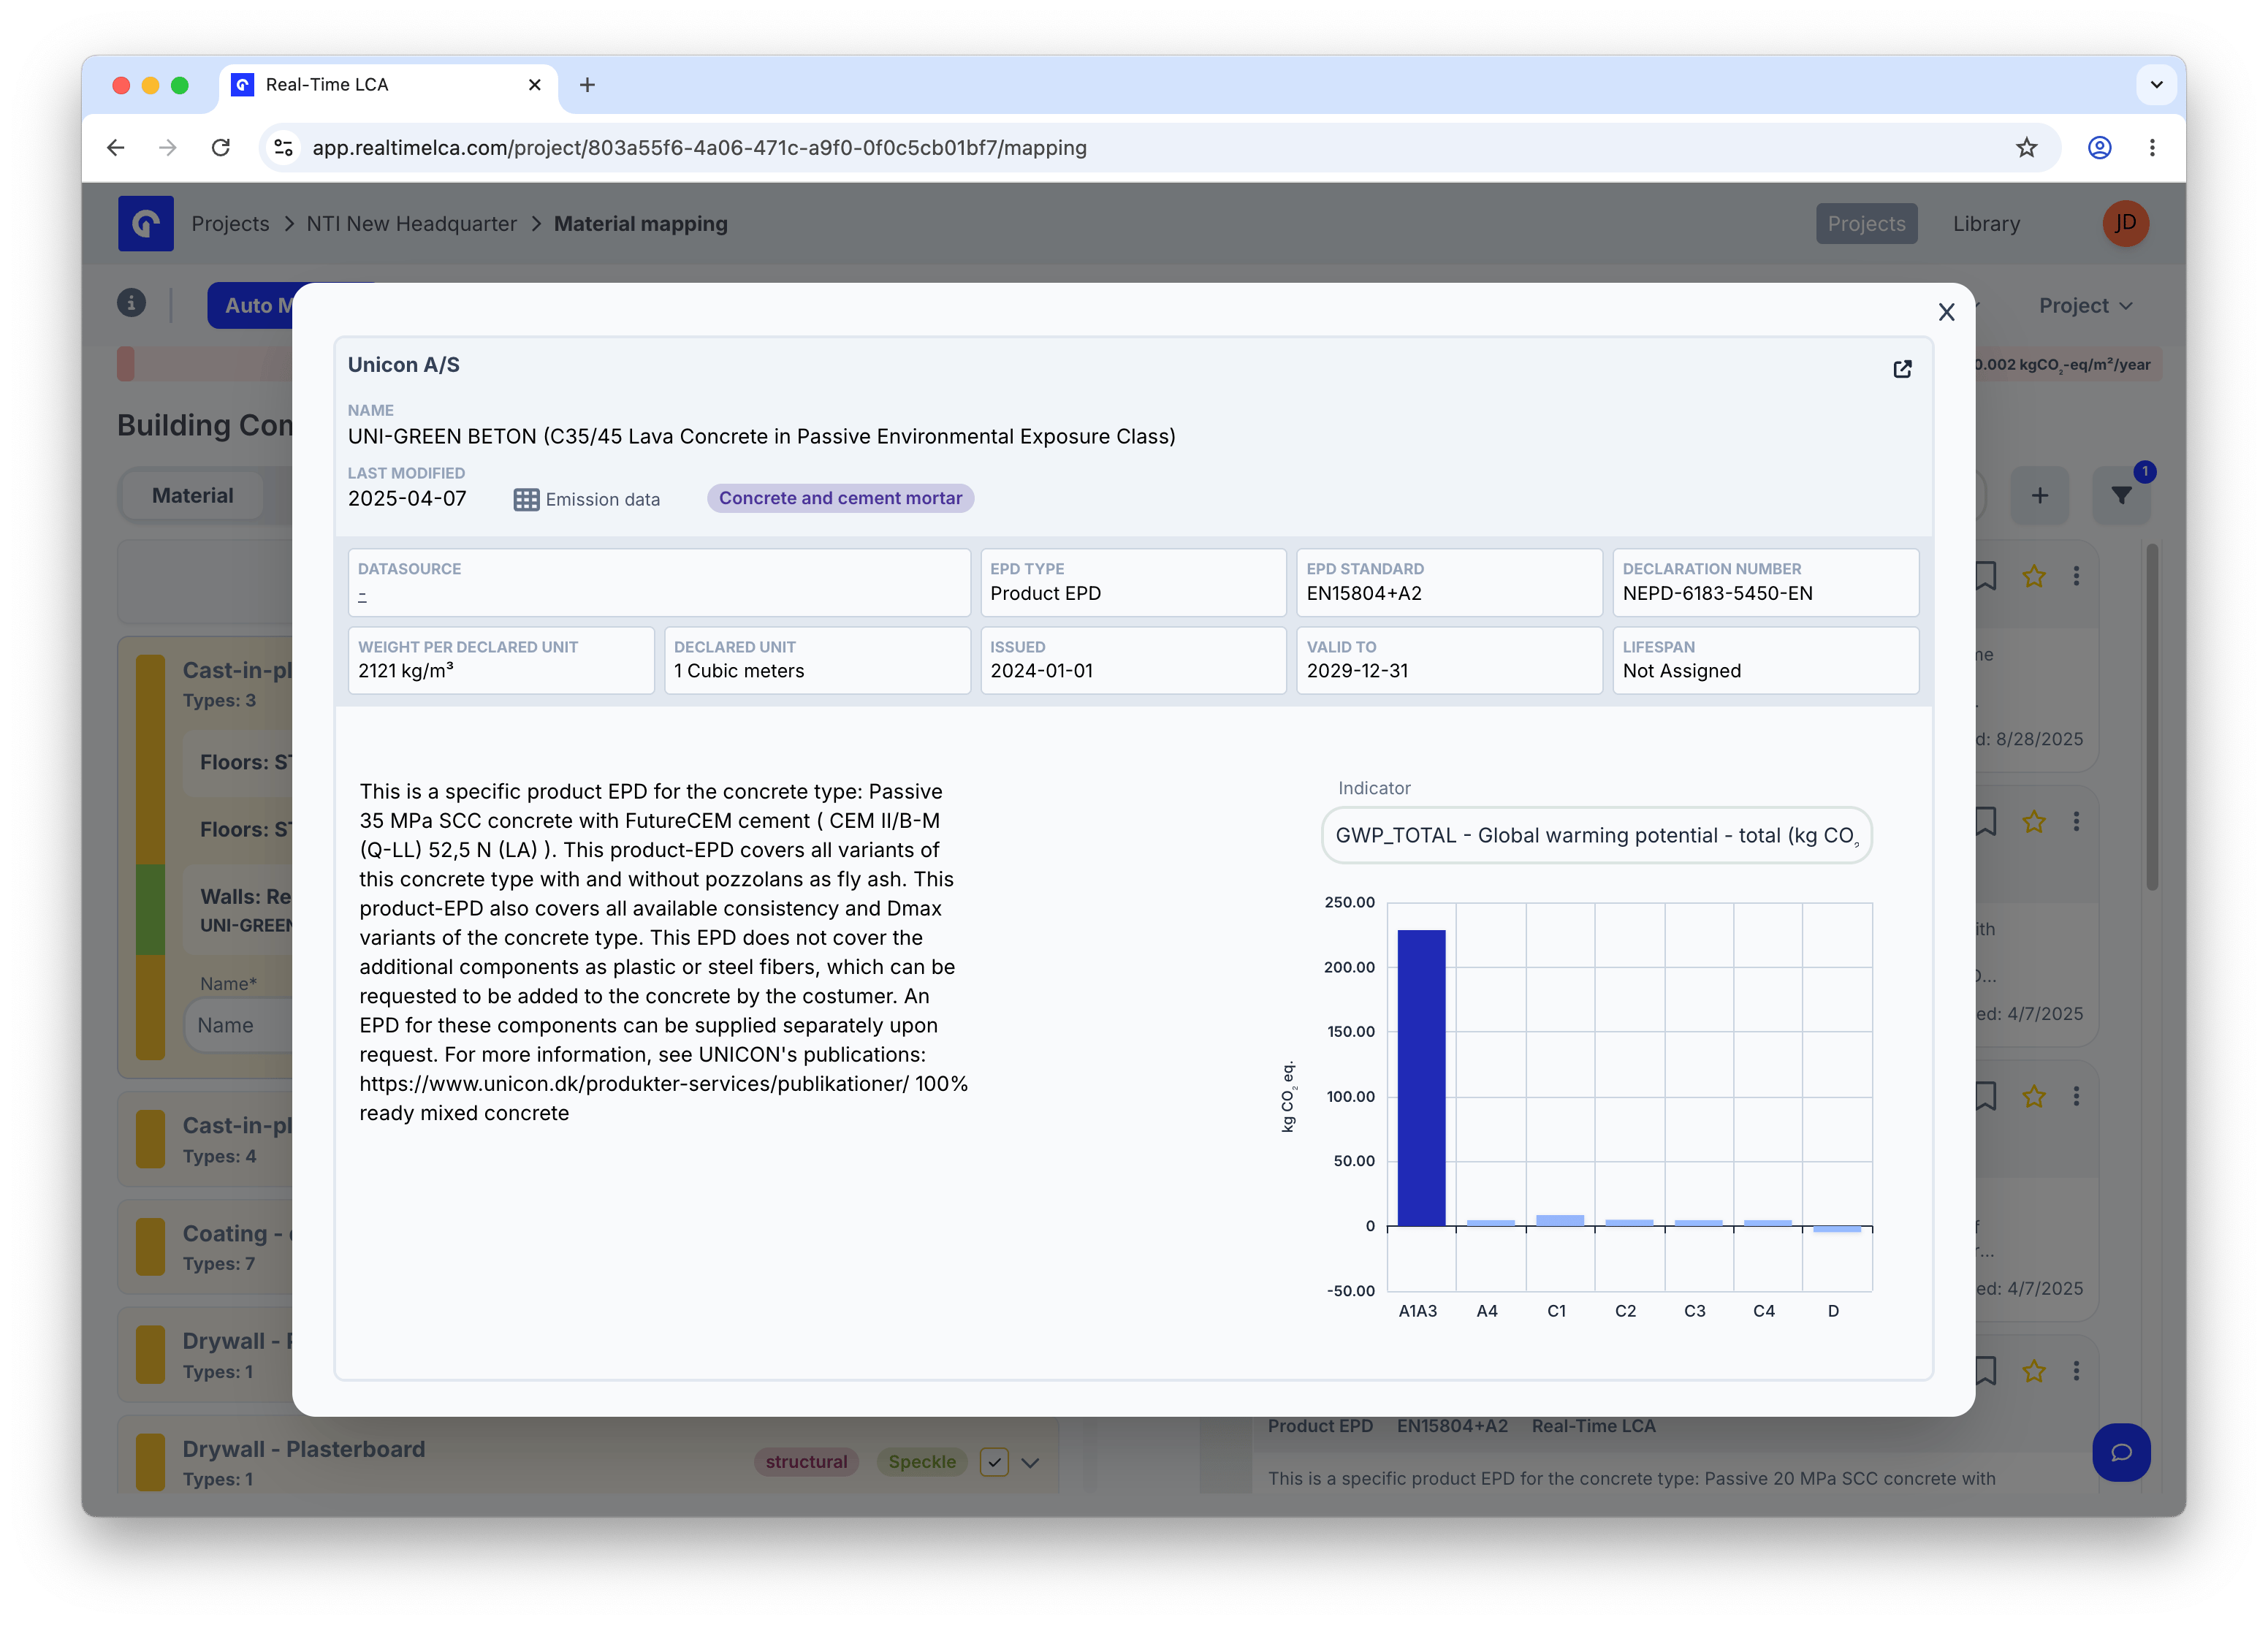Click the emissions progress bar
Image resolution: width=2268 pixels, height=1625 pixels.
[204, 364]
